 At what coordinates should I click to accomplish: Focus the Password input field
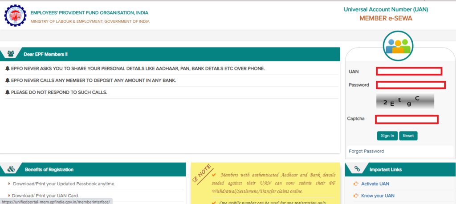[x=411, y=85]
